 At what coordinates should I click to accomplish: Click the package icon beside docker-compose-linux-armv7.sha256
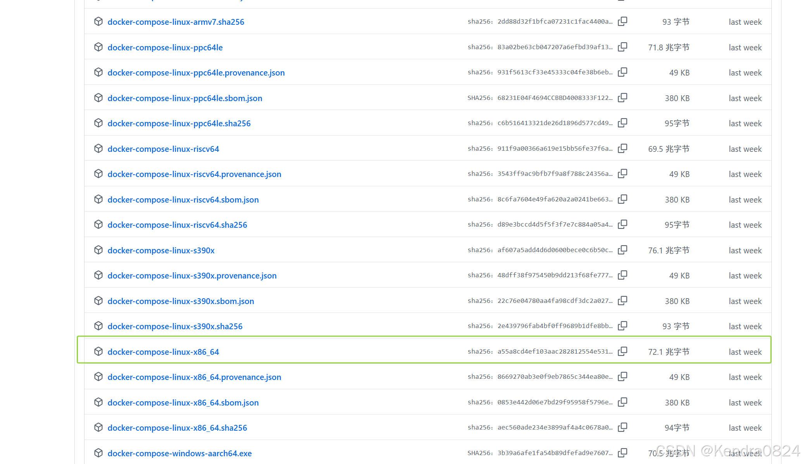[98, 21]
